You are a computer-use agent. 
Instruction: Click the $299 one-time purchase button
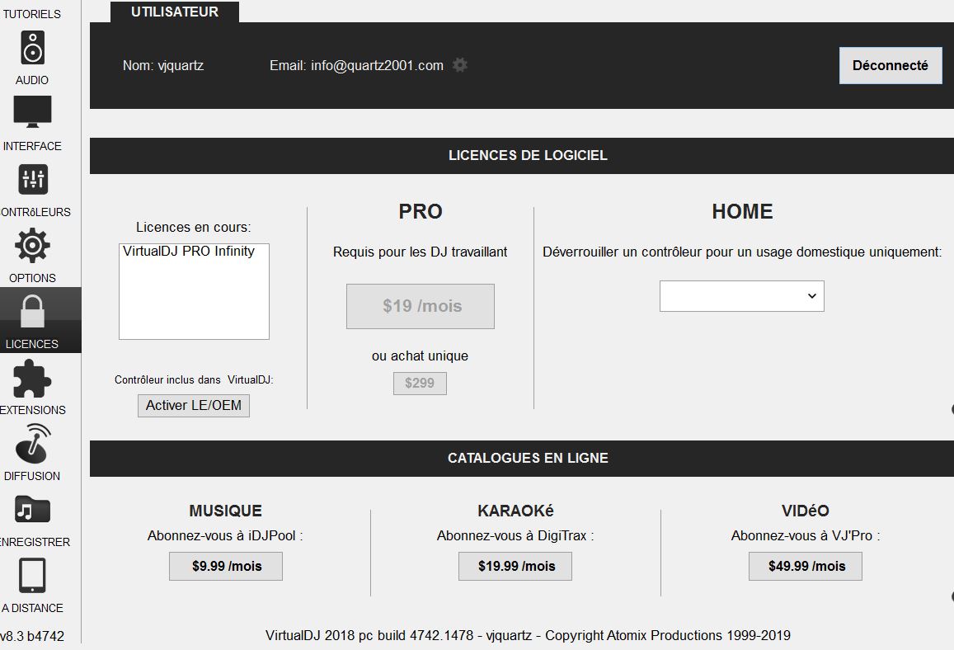point(420,384)
